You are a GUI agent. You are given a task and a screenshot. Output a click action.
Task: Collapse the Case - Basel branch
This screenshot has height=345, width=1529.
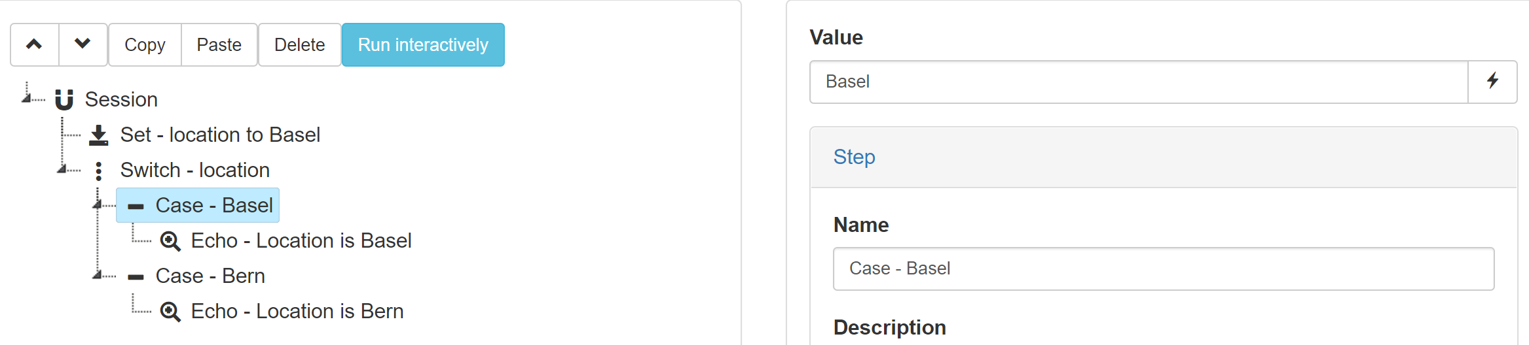click(97, 205)
